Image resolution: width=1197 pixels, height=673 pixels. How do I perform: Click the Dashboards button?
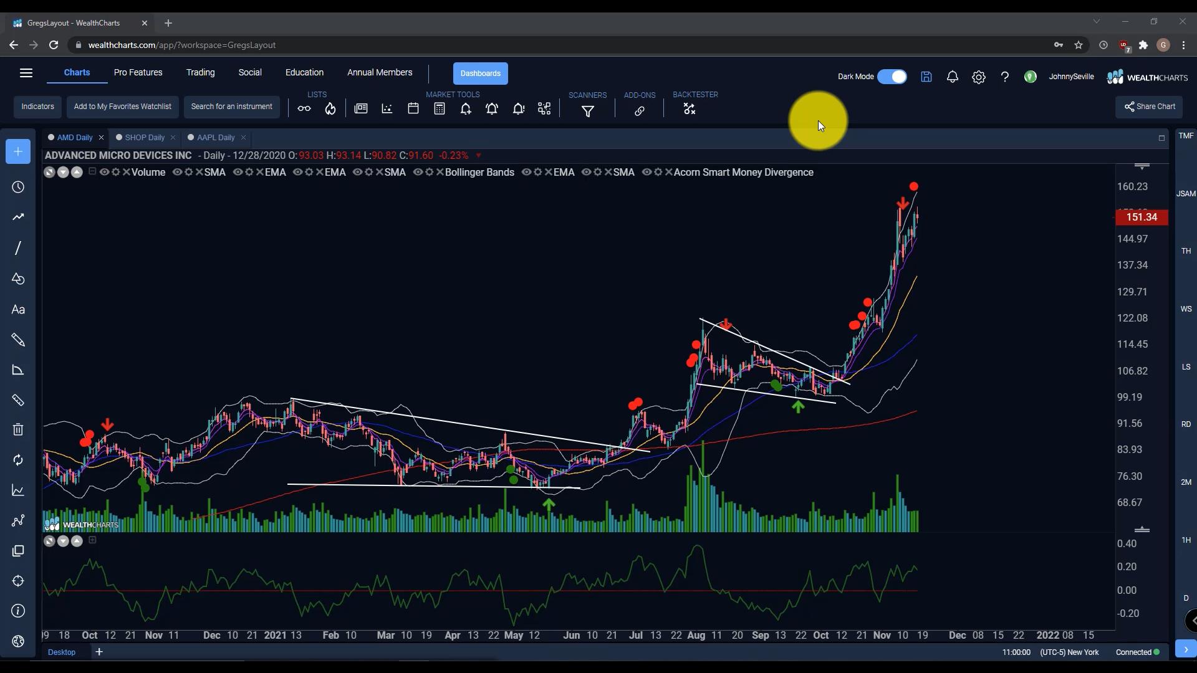pos(481,74)
